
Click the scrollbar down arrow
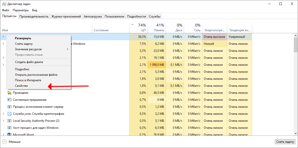tap(296, 134)
